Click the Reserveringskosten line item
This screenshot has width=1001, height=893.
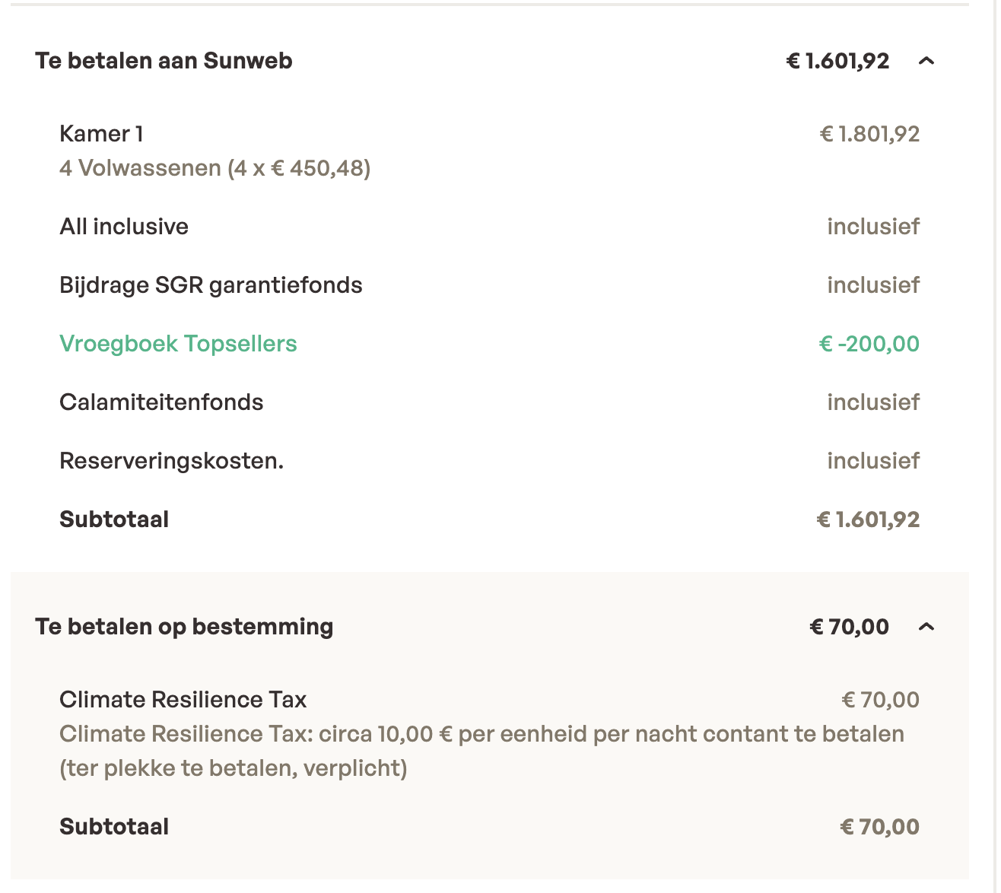(x=171, y=461)
